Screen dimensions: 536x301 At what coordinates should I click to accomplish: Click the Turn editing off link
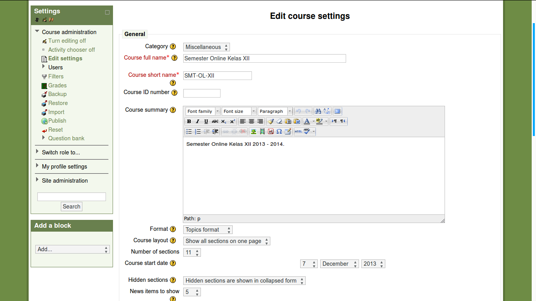(x=67, y=40)
